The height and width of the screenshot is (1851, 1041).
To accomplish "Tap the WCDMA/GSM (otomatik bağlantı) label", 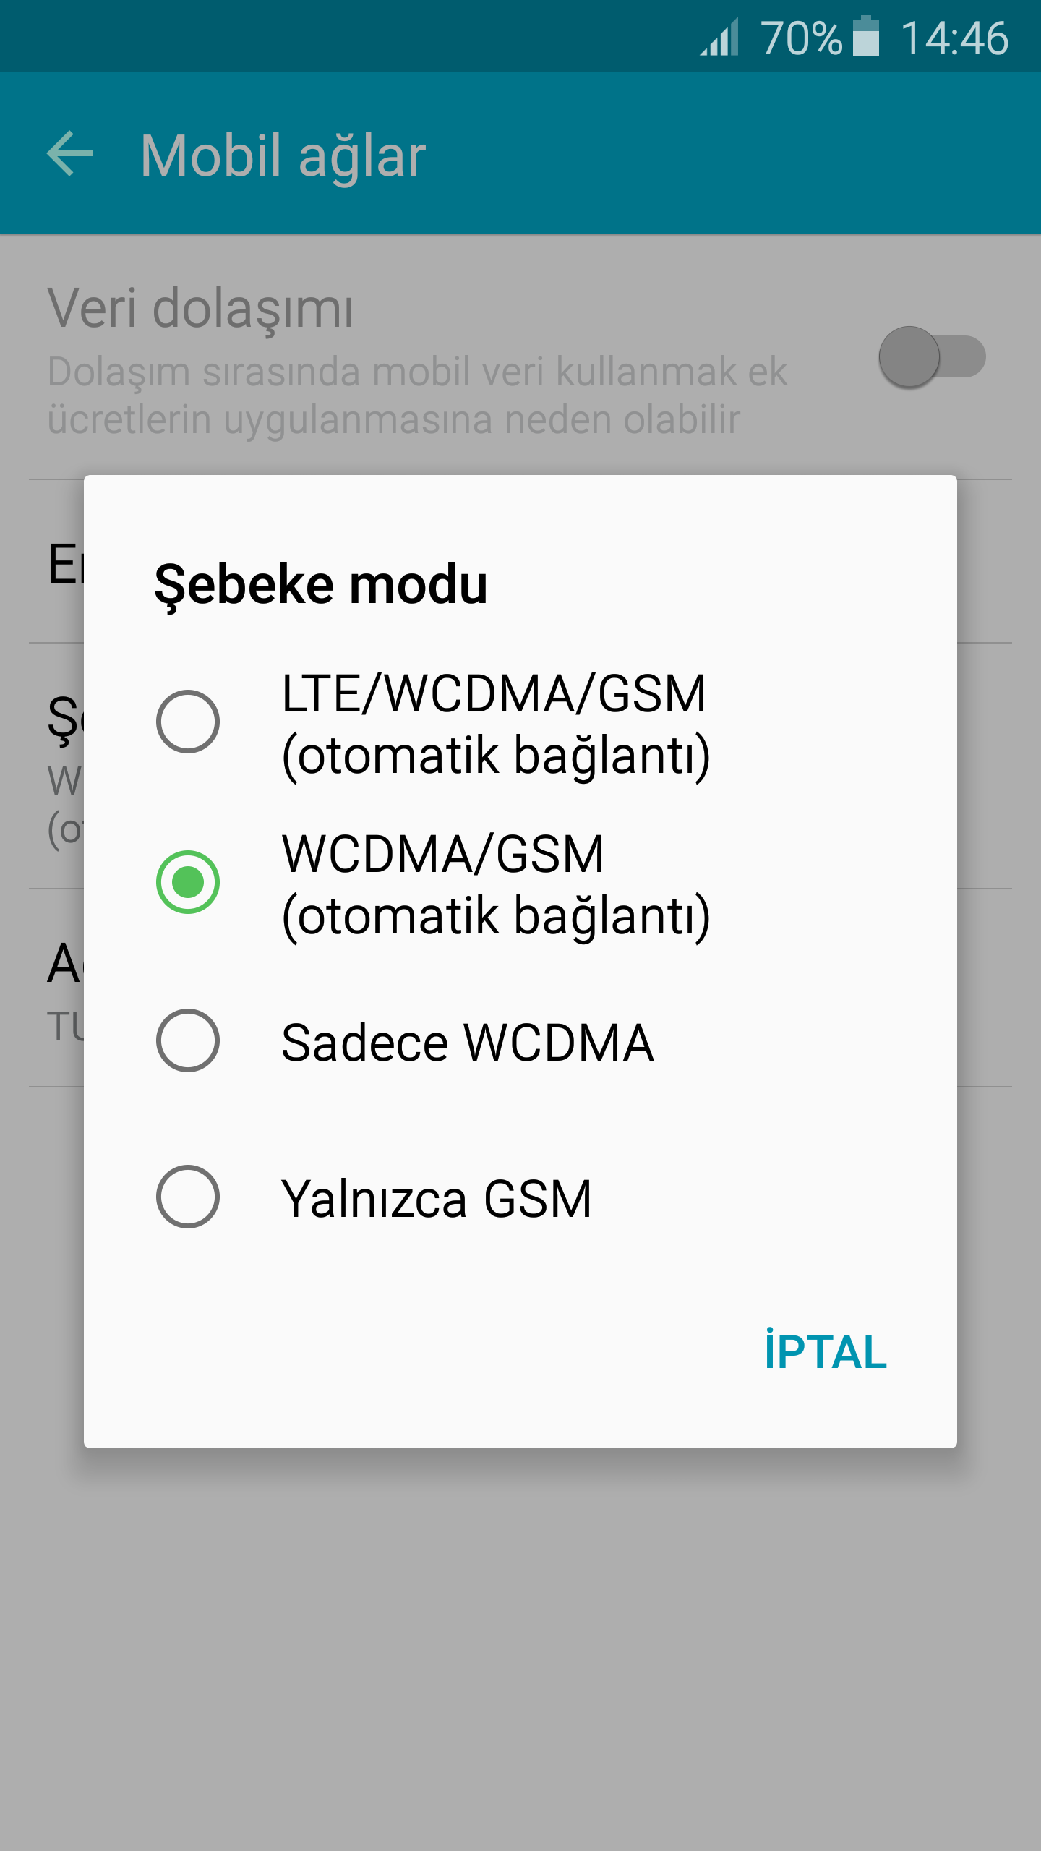I will (496, 884).
